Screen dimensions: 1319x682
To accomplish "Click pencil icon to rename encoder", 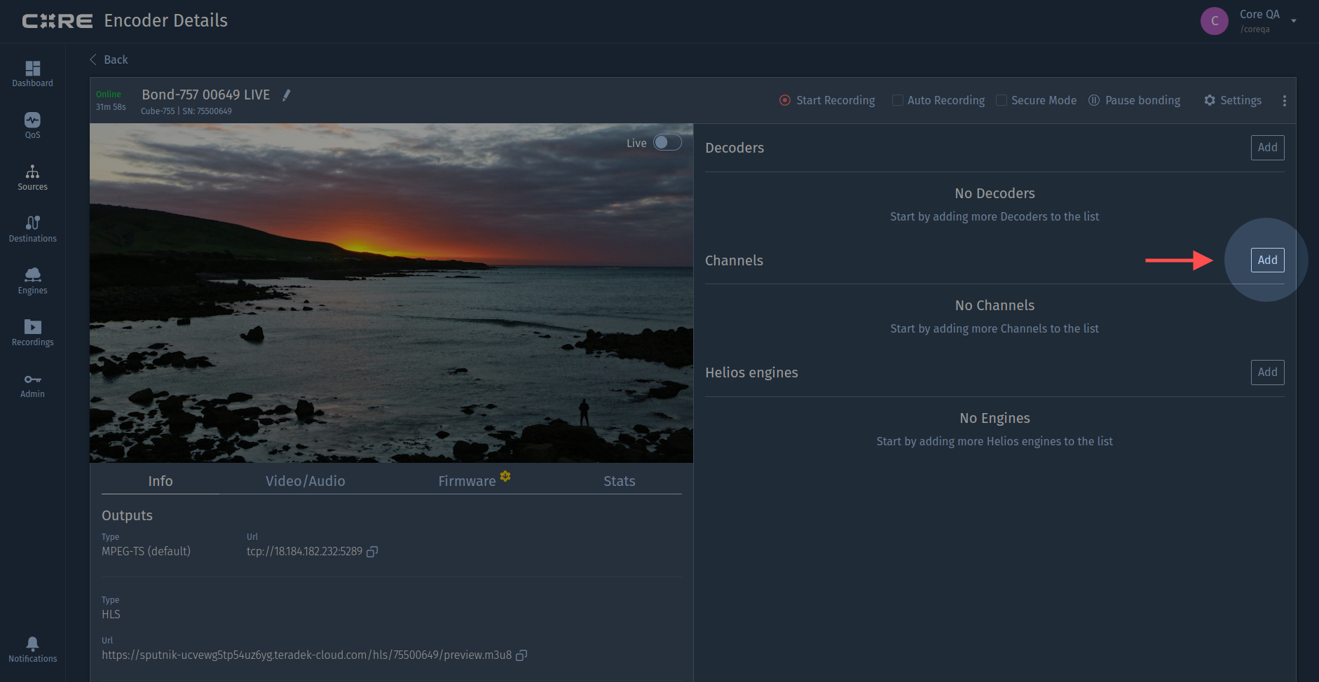I will tap(286, 95).
